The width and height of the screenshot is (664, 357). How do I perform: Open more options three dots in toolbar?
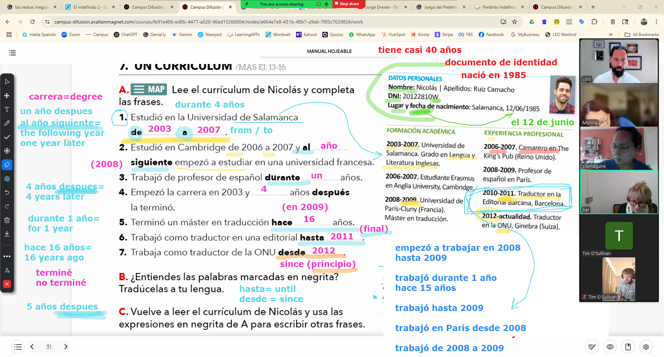point(7,256)
